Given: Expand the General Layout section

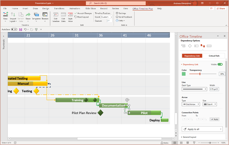Looking at the screenshot, I should point(189,137).
